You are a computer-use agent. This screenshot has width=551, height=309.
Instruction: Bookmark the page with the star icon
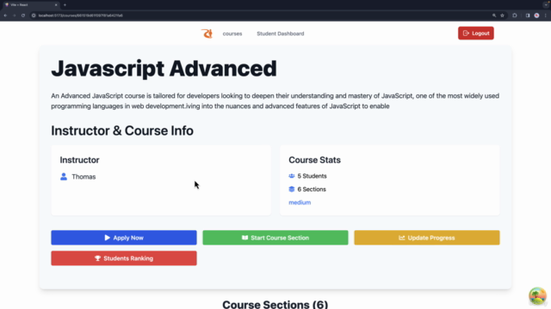502,15
